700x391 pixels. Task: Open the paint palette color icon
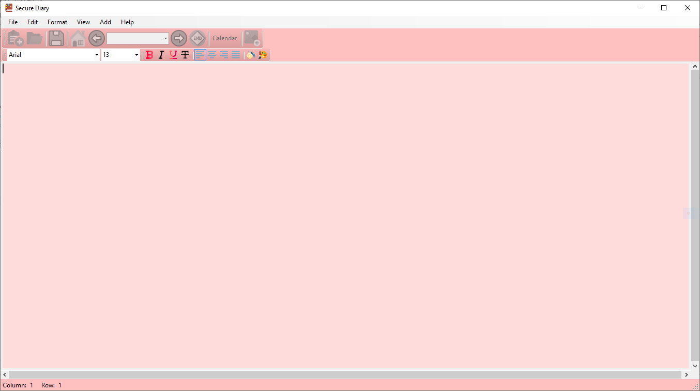[x=263, y=55]
